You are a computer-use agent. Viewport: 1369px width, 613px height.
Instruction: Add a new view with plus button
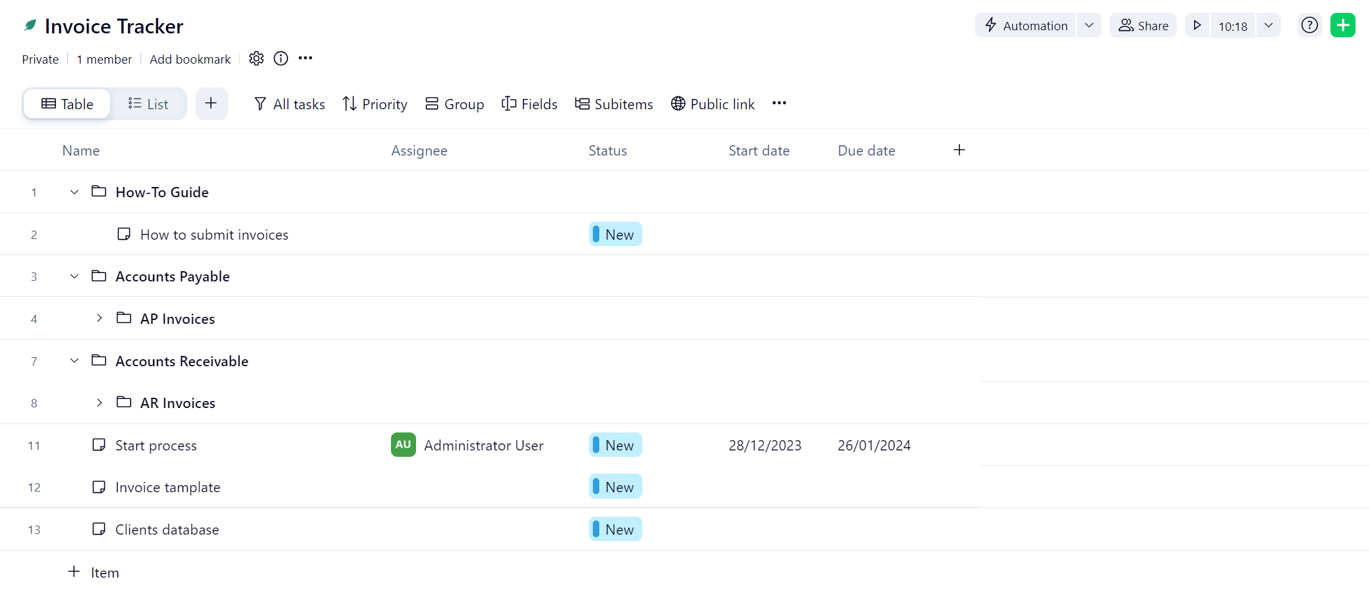(211, 103)
